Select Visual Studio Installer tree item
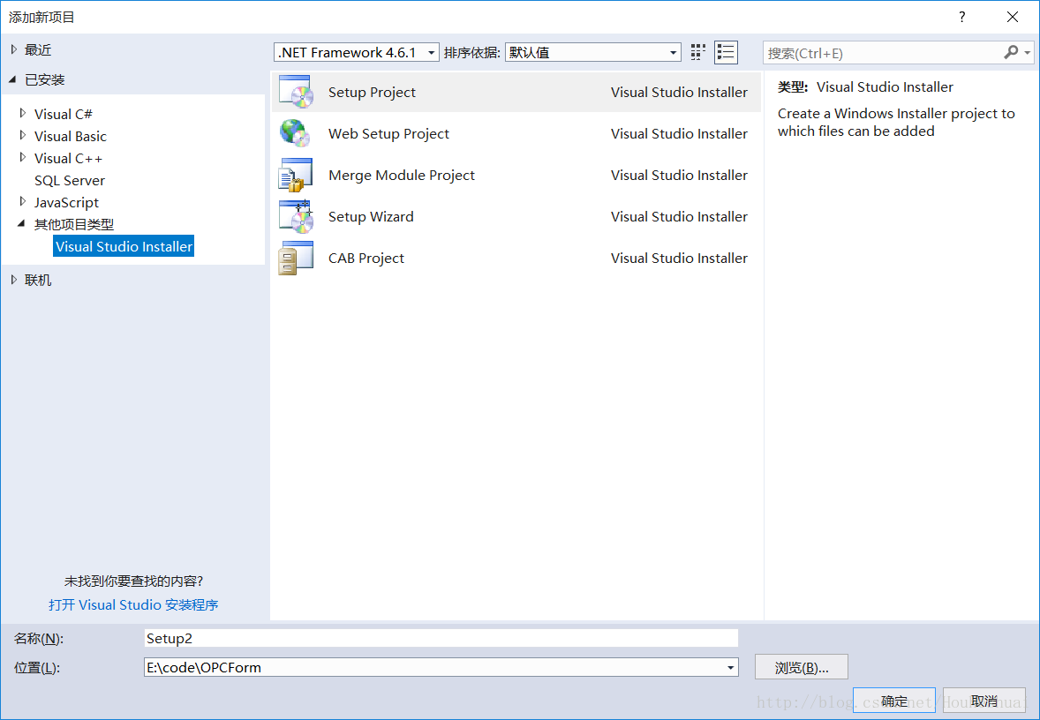 coord(124,246)
